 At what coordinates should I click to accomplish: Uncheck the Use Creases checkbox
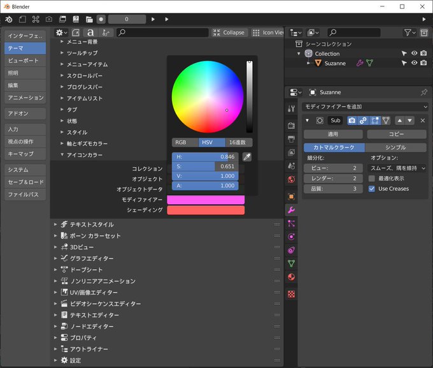click(372, 189)
